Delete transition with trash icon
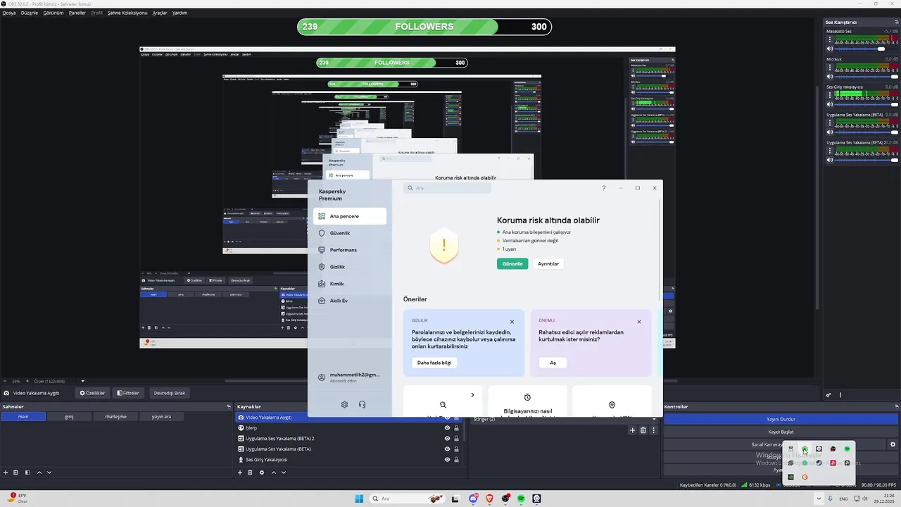Image resolution: width=901 pixels, height=507 pixels. [643, 430]
